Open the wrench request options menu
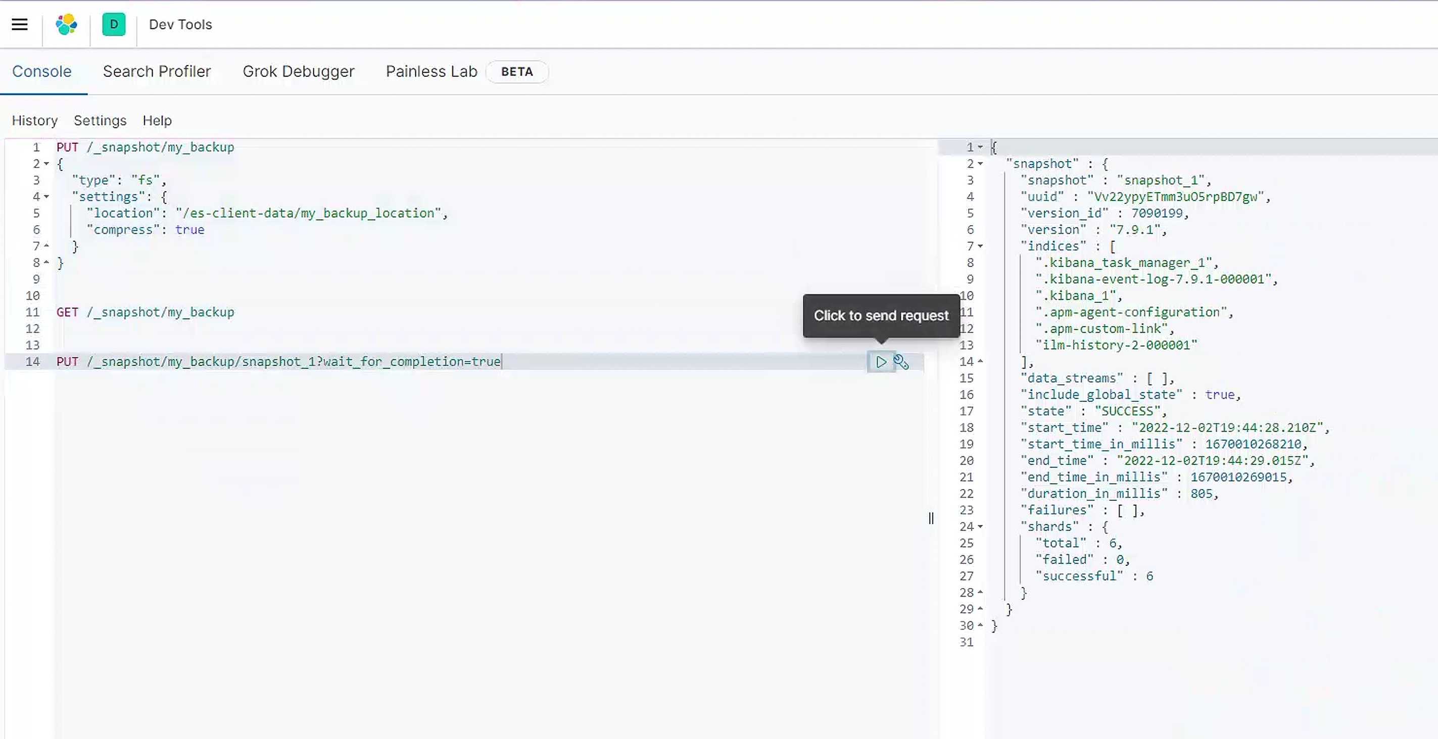1438x739 pixels. (x=901, y=362)
